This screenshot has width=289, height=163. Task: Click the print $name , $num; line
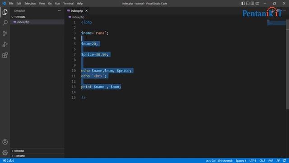(x=101, y=86)
